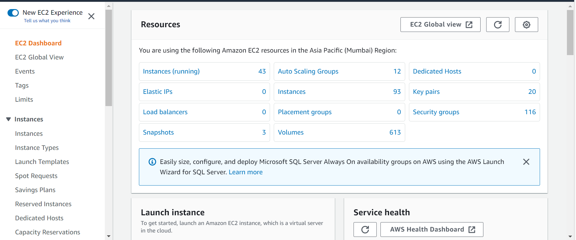Go to Tags in sidebar
The image size is (576, 240).
tap(22, 85)
